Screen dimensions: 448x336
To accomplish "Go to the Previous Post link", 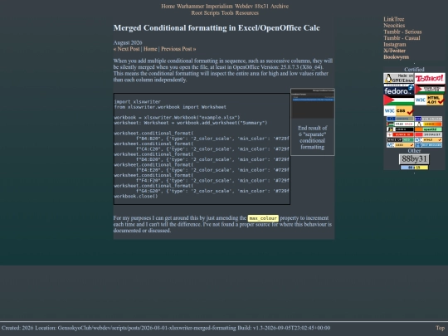I will (x=178, y=49).
